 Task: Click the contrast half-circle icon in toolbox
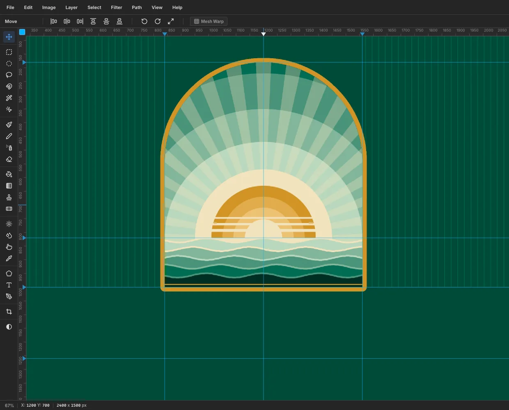tap(9, 327)
